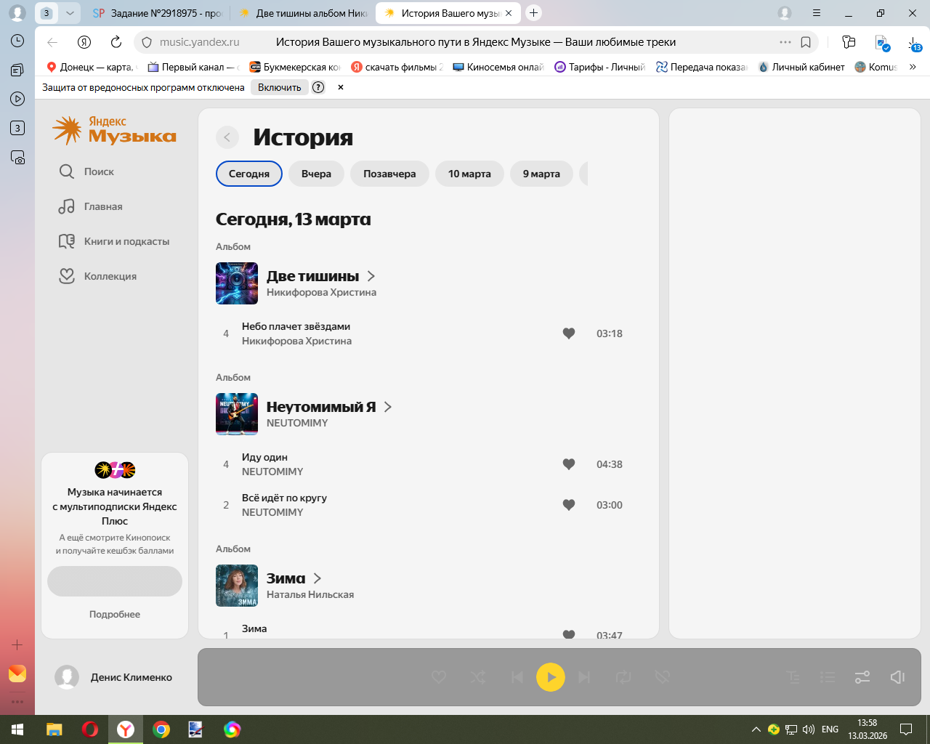The height and width of the screenshot is (744, 930).
Task: Select the Вчера history tab
Action: click(316, 174)
